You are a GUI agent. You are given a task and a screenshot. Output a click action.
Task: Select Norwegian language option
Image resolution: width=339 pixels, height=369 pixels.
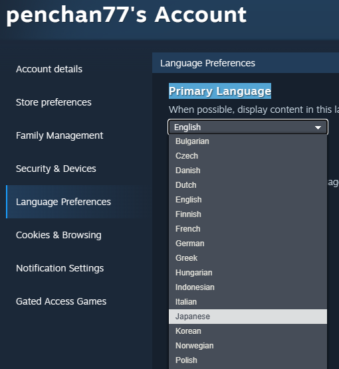click(248, 346)
